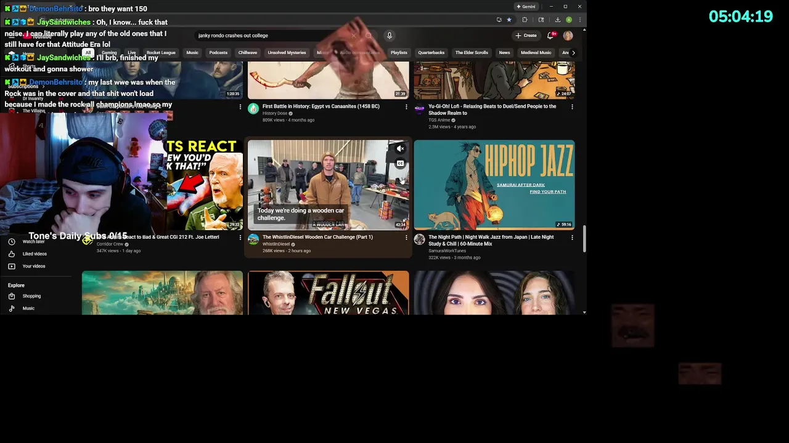Click the install app icon in address bar
The image size is (789, 443).
point(499,20)
